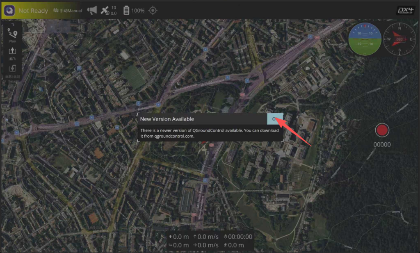This screenshot has width=420, height=253.
Task: Click the satellite count values indicator
Action: click(114, 11)
